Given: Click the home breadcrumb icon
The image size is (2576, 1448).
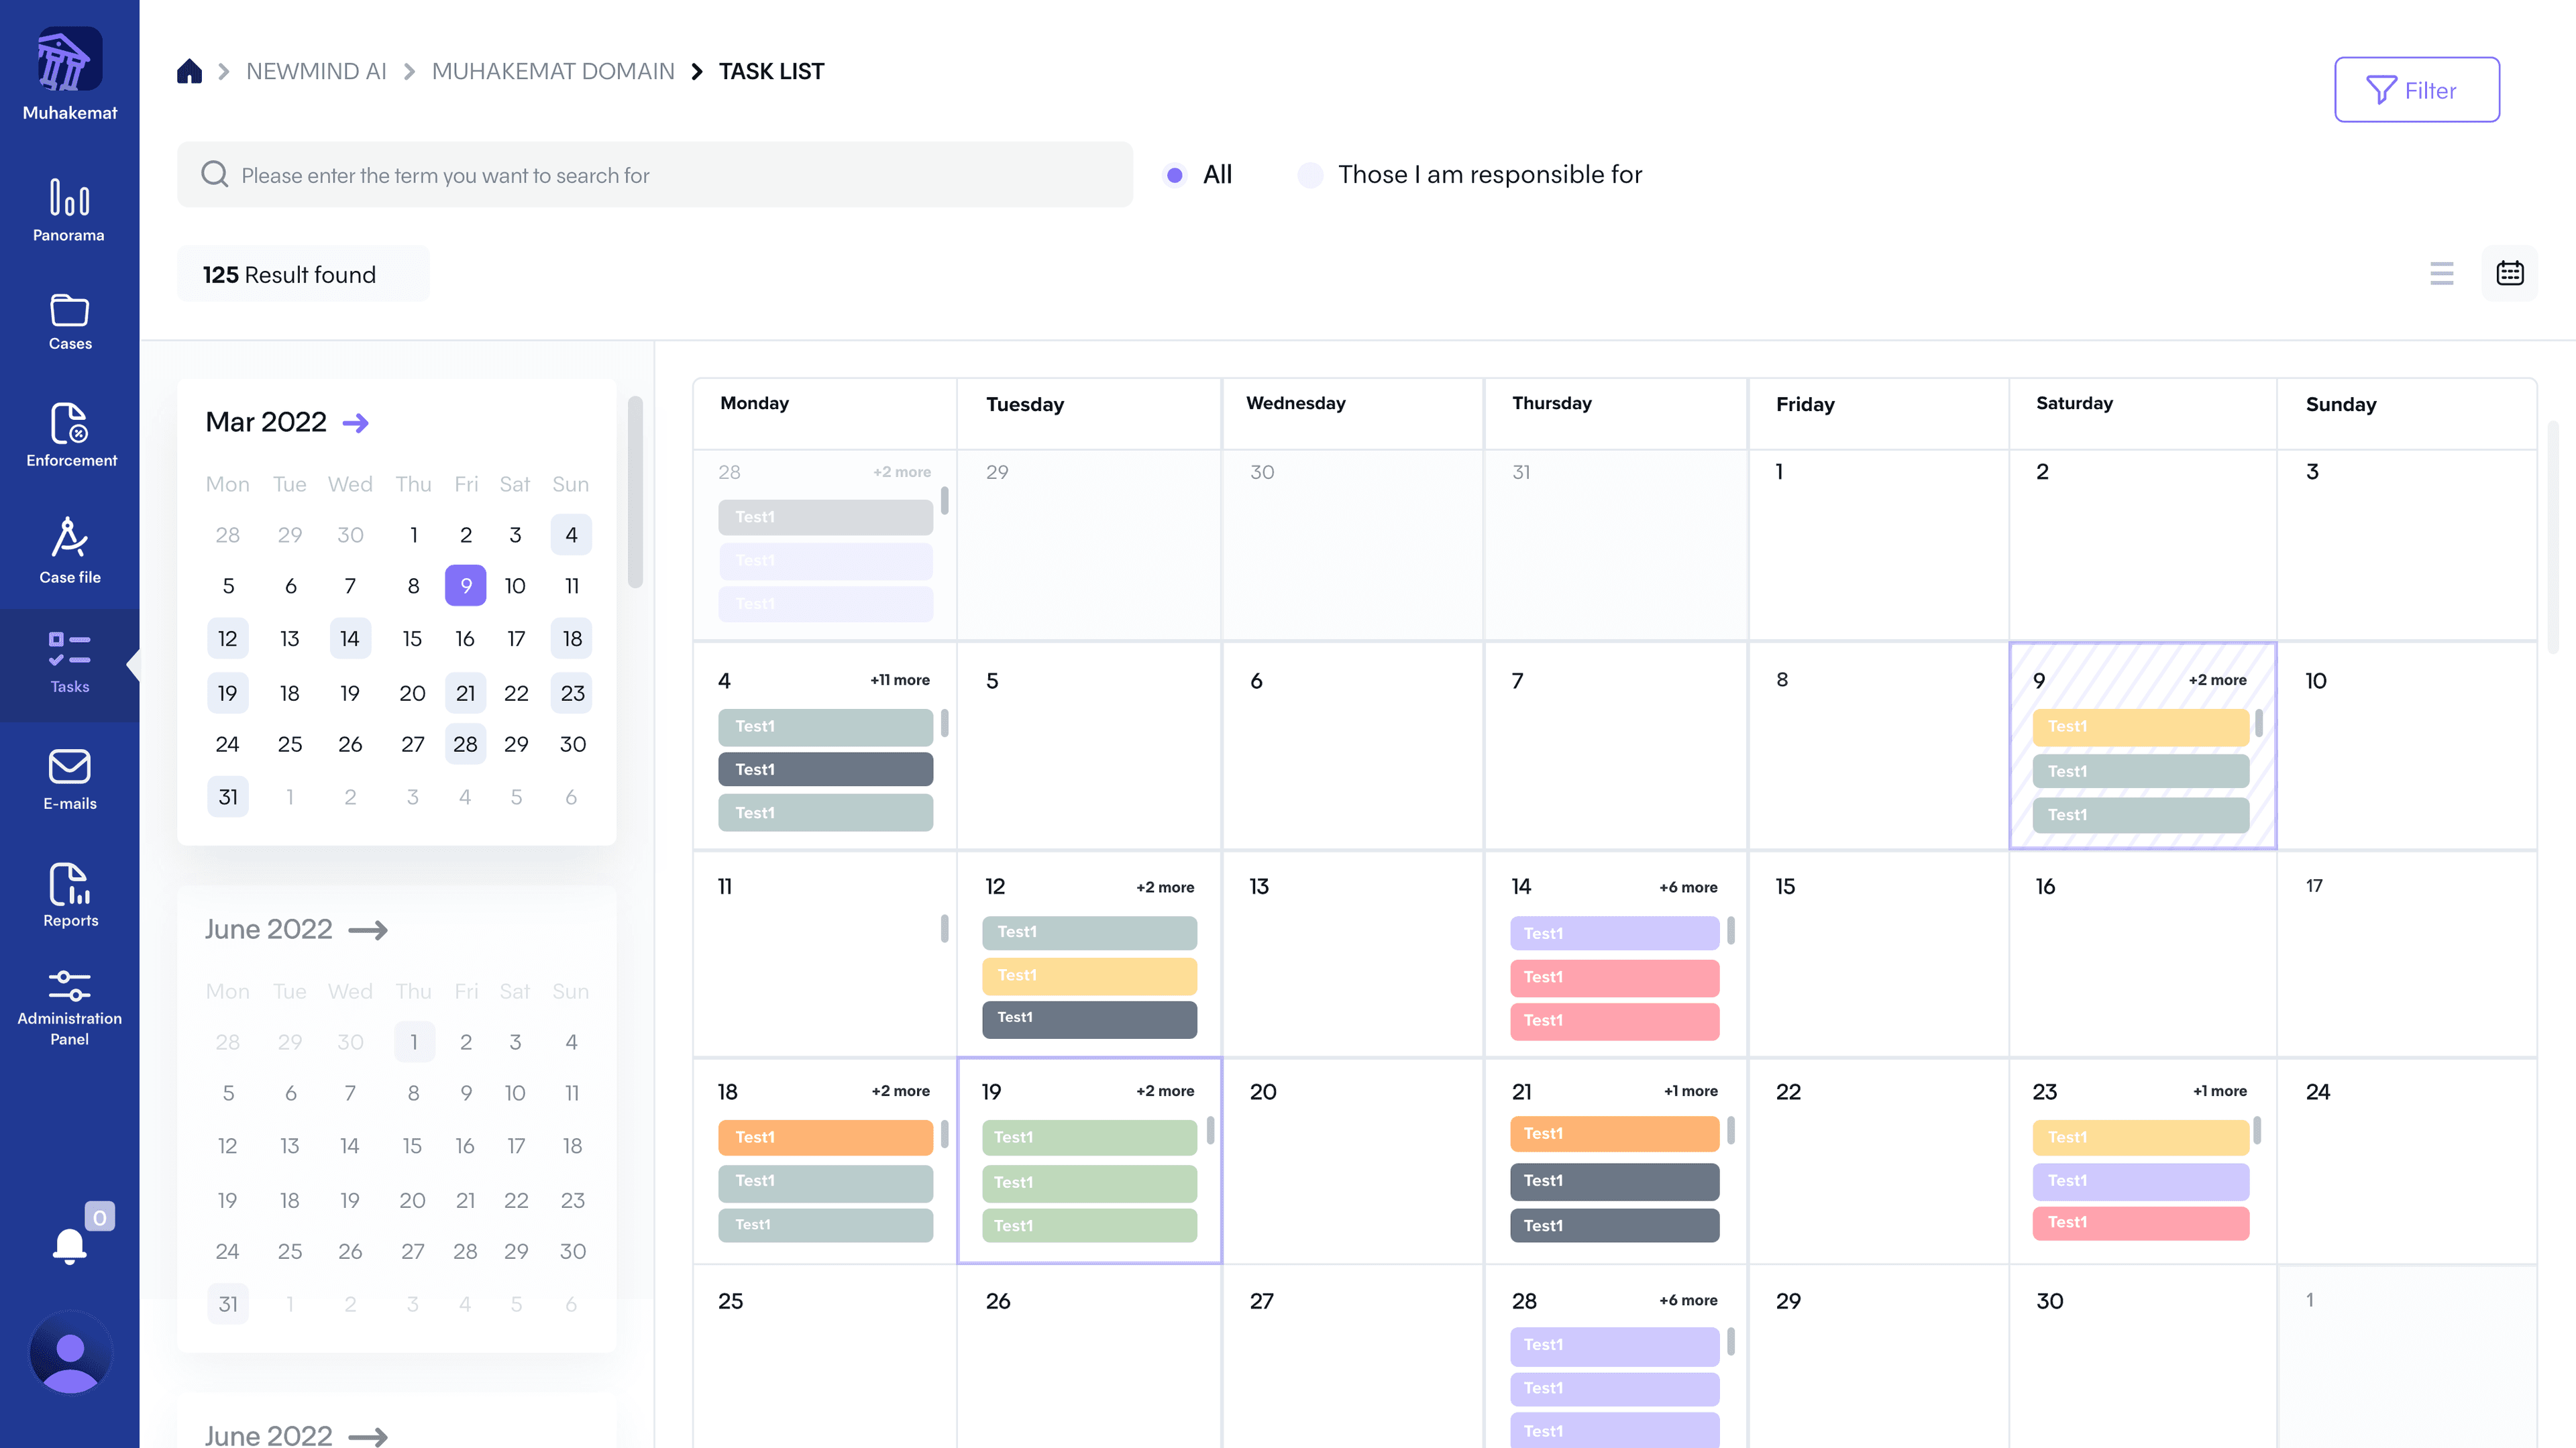Looking at the screenshot, I should tap(189, 71).
